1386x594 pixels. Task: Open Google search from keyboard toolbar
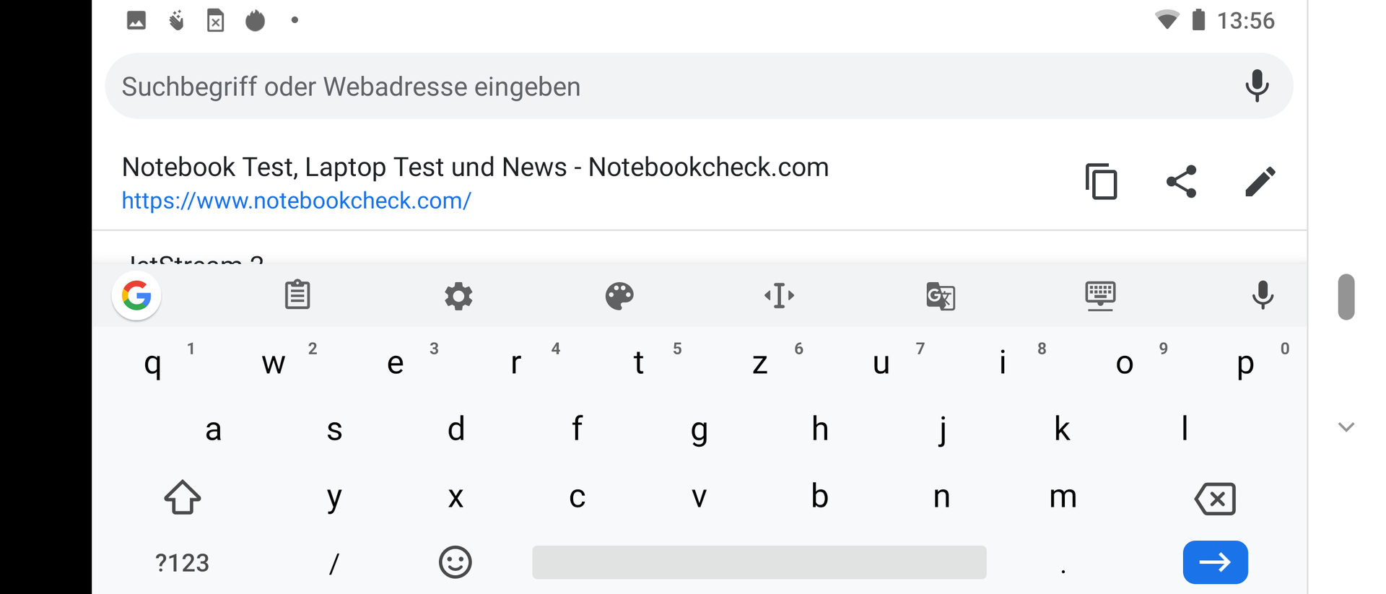136,295
